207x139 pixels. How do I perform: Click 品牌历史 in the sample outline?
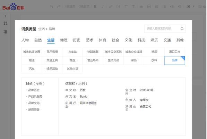[x=34, y=90]
